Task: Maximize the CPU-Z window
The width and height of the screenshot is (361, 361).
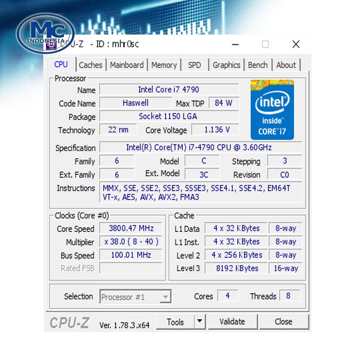Action: tap(265, 44)
